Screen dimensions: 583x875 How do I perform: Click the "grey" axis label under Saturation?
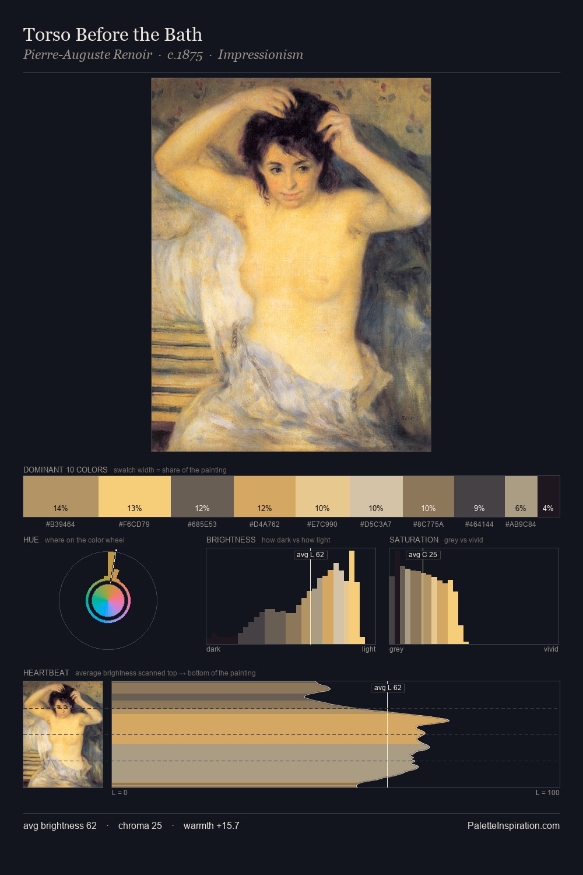[x=396, y=649]
